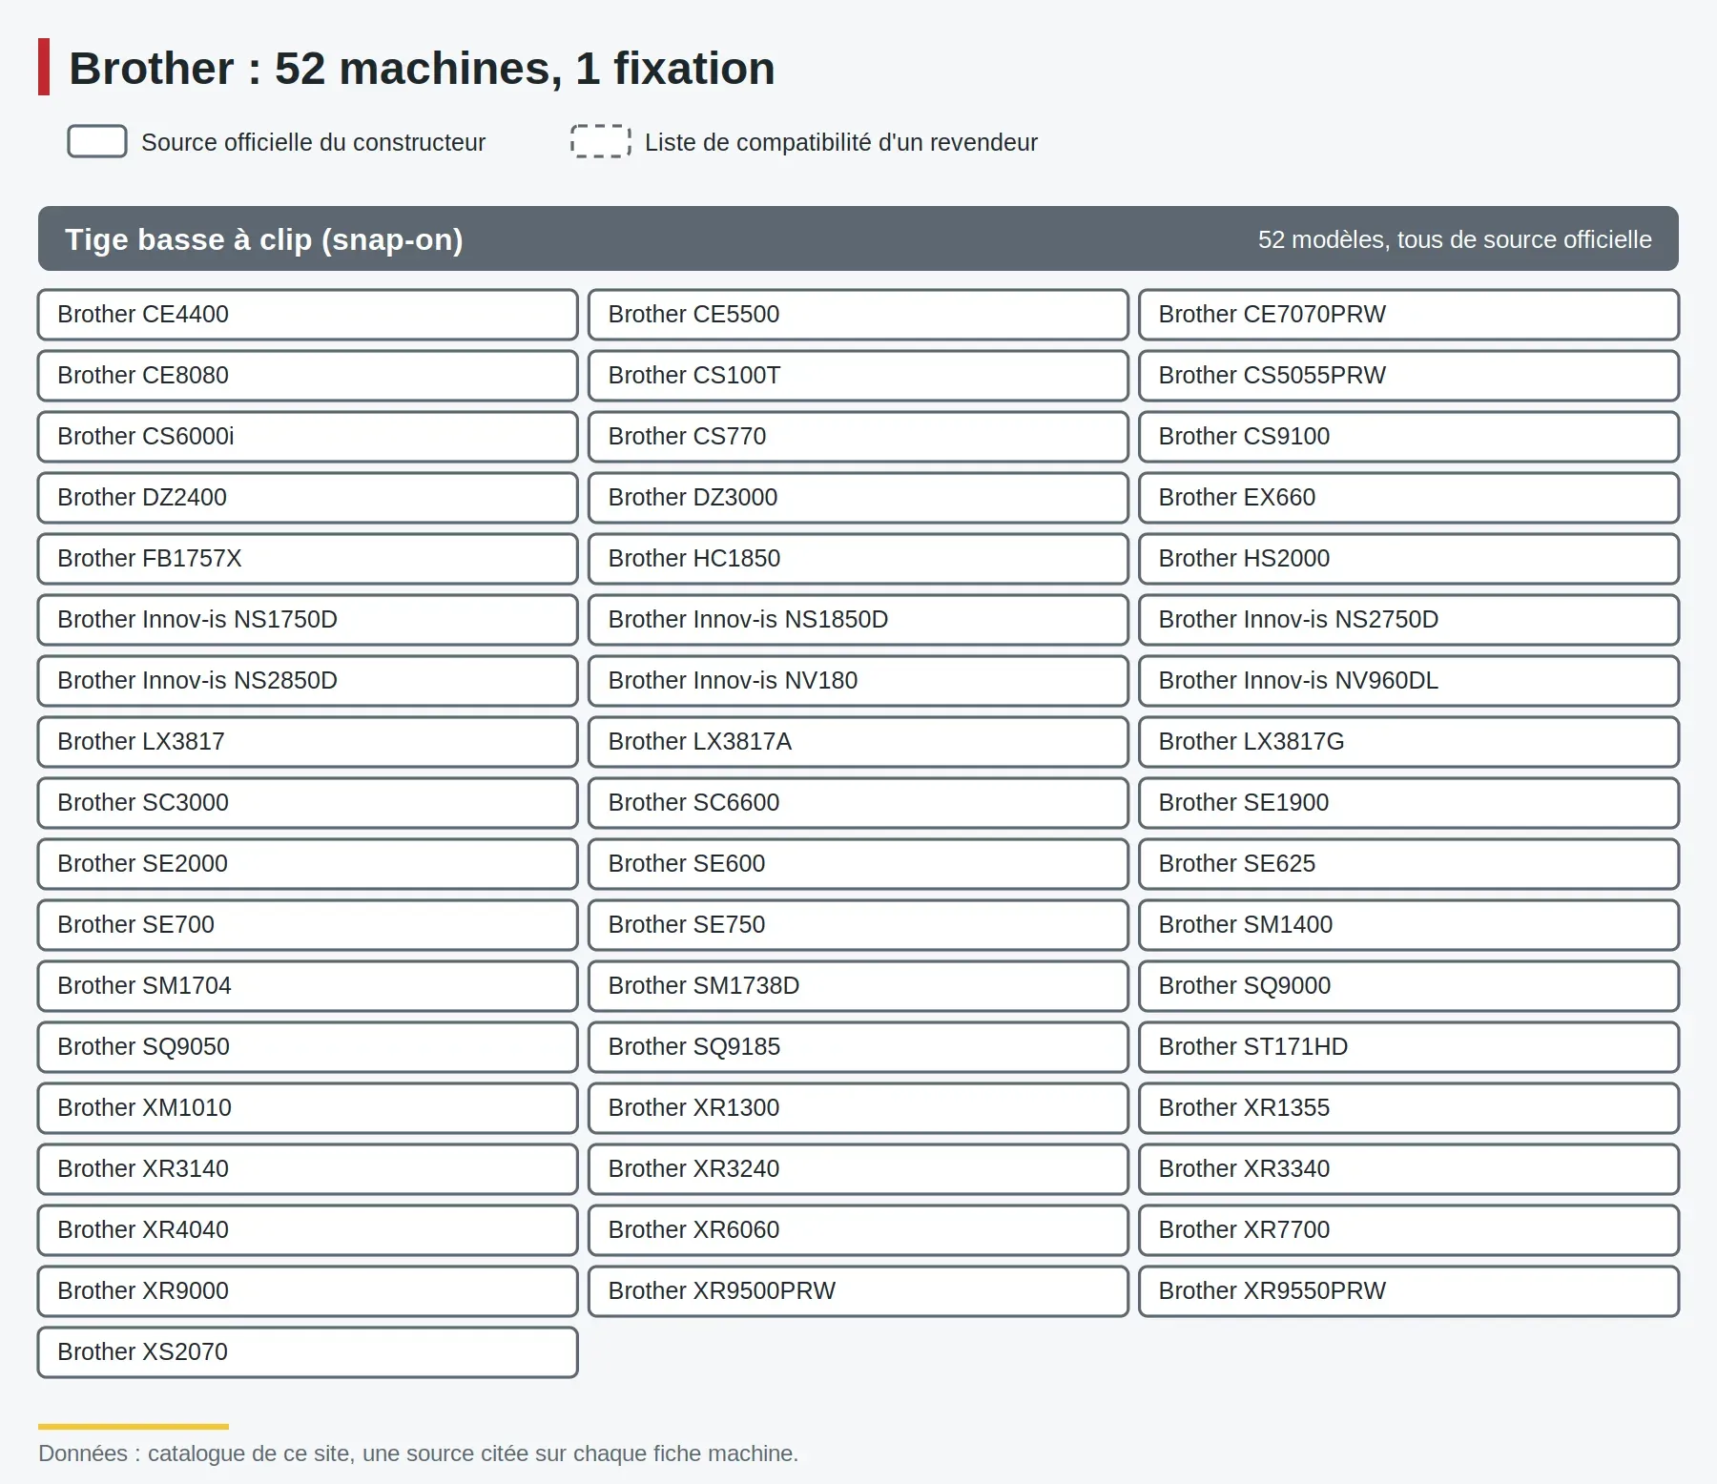This screenshot has width=1717, height=1484.
Task: Select the Brother CE7070PRW entry
Action: (1409, 315)
